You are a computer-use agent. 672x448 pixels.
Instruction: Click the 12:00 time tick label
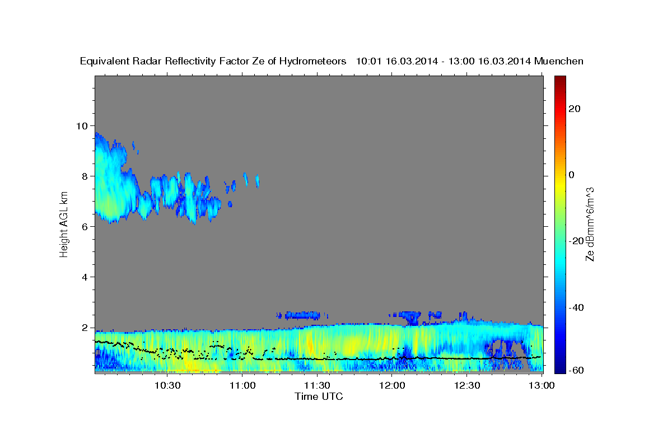click(x=392, y=385)
